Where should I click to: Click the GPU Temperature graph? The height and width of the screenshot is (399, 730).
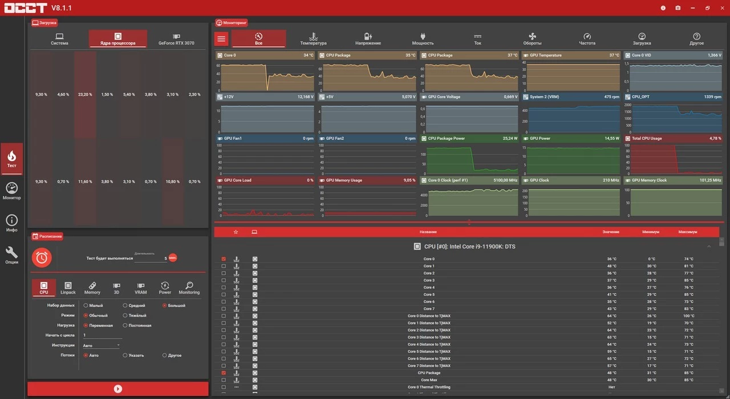pyautogui.click(x=571, y=72)
